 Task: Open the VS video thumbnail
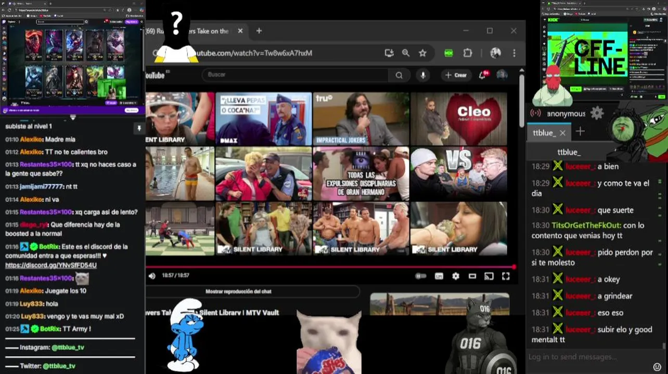[458, 173]
